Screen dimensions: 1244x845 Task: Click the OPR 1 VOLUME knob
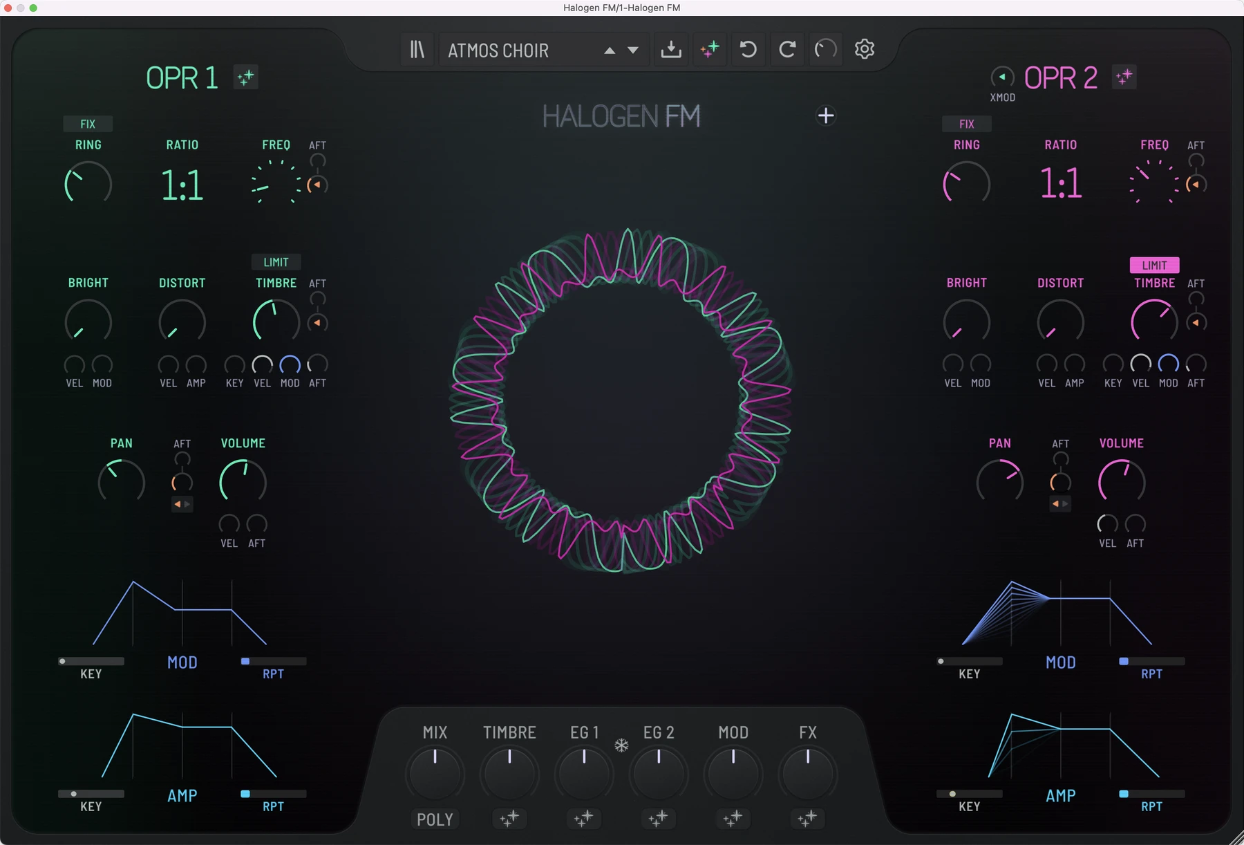tap(243, 481)
